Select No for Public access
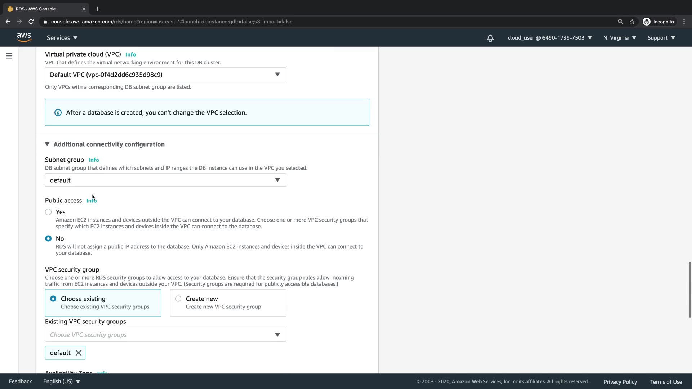The width and height of the screenshot is (692, 389). [x=48, y=239]
